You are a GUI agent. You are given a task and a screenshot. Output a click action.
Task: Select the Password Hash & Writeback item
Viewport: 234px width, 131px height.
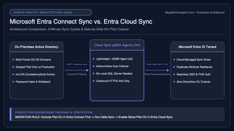pyautogui.click(x=33, y=82)
